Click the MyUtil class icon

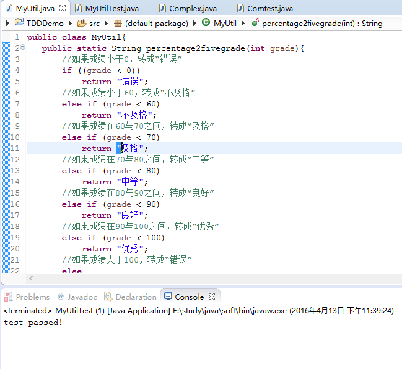pos(206,22)
